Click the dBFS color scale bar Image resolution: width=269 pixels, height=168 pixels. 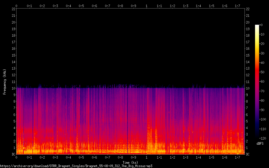pos(257,81)
